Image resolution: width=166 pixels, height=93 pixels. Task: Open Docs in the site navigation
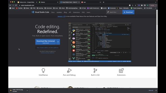click(x=53, y=12)
